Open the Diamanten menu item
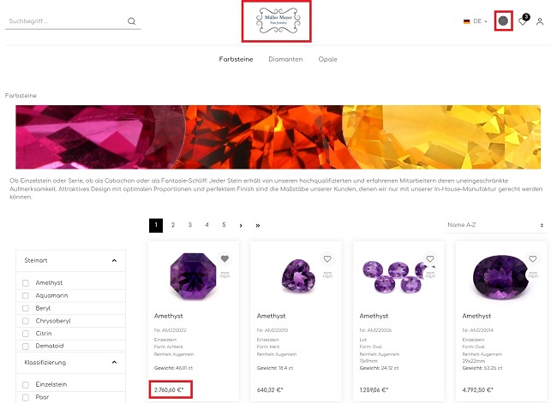The image size is (557, 403). click(x=285, y=59)
